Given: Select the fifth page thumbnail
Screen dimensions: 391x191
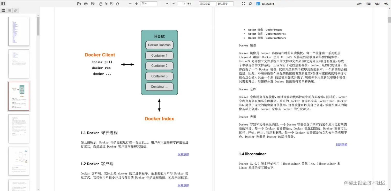Looking at the screenshot, I should coord(19,161).
